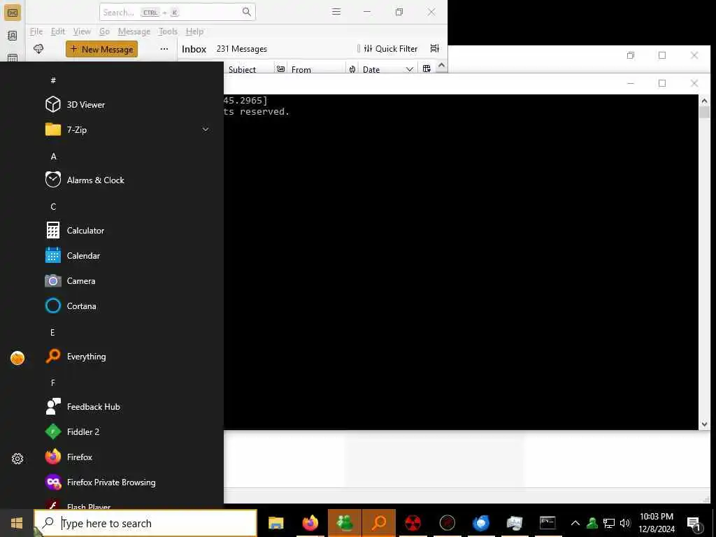Click the user account avatar in Start
716x537 pixels.
(x=17, y=358)
